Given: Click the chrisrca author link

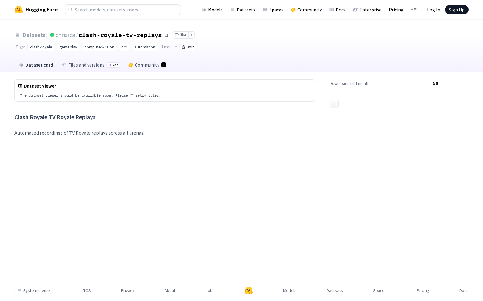Looking at the screenshot, I should pyautogui.click(x=65, y=35).
